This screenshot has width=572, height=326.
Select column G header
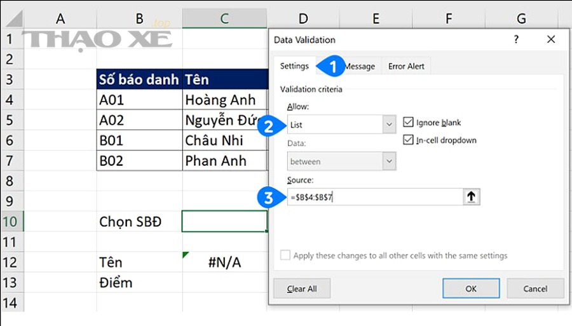tap(521, 18)
